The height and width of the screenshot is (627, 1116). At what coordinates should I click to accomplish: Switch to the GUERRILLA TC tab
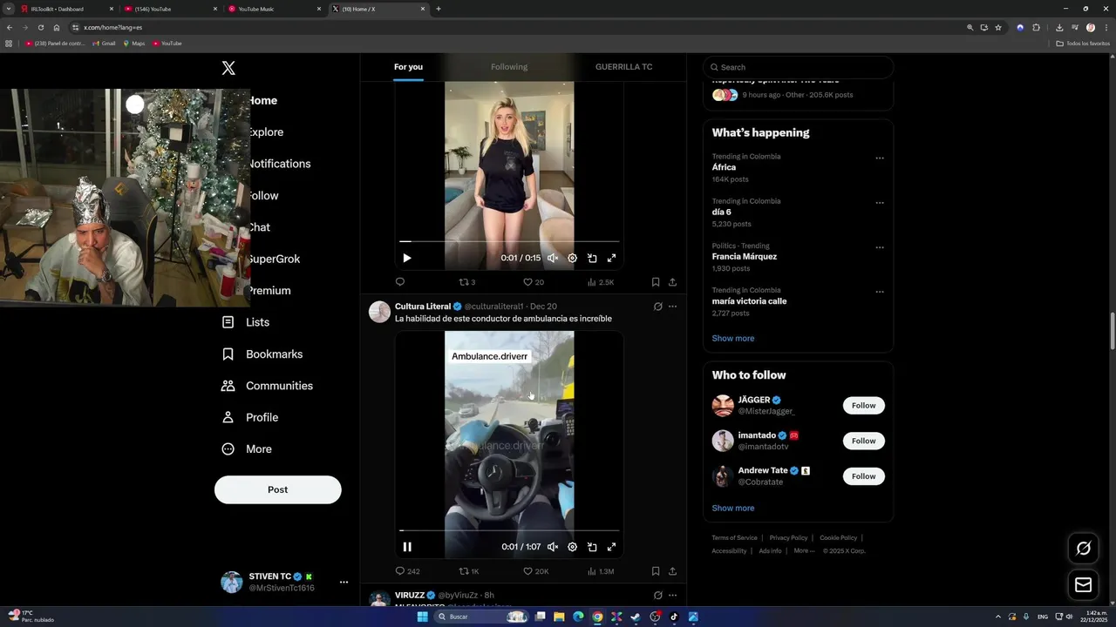[x=624, y=67]
